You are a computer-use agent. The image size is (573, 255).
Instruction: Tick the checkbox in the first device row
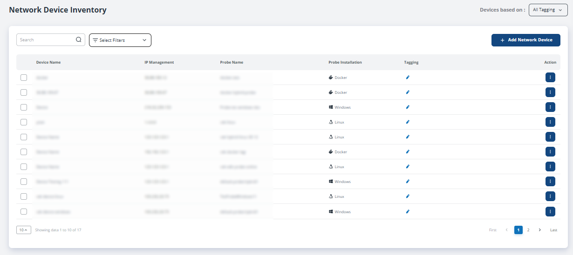click(x=24, y=78)
